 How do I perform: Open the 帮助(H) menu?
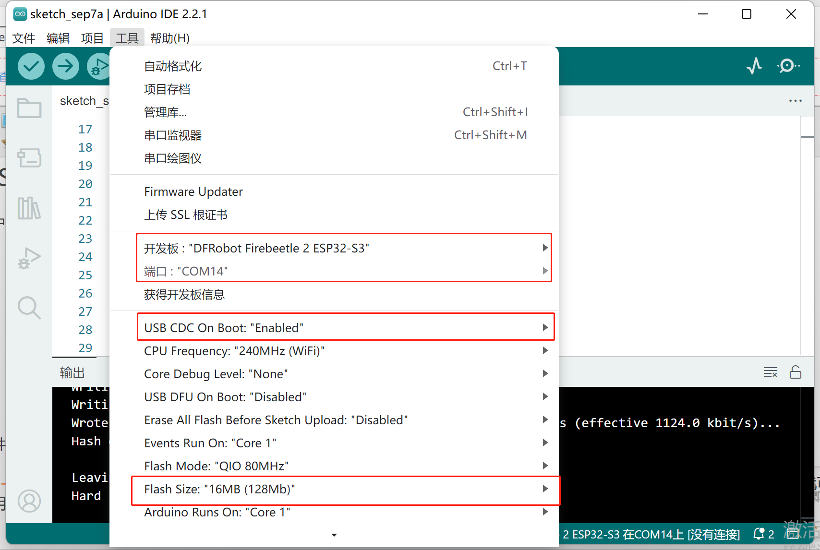click(170, 38)
